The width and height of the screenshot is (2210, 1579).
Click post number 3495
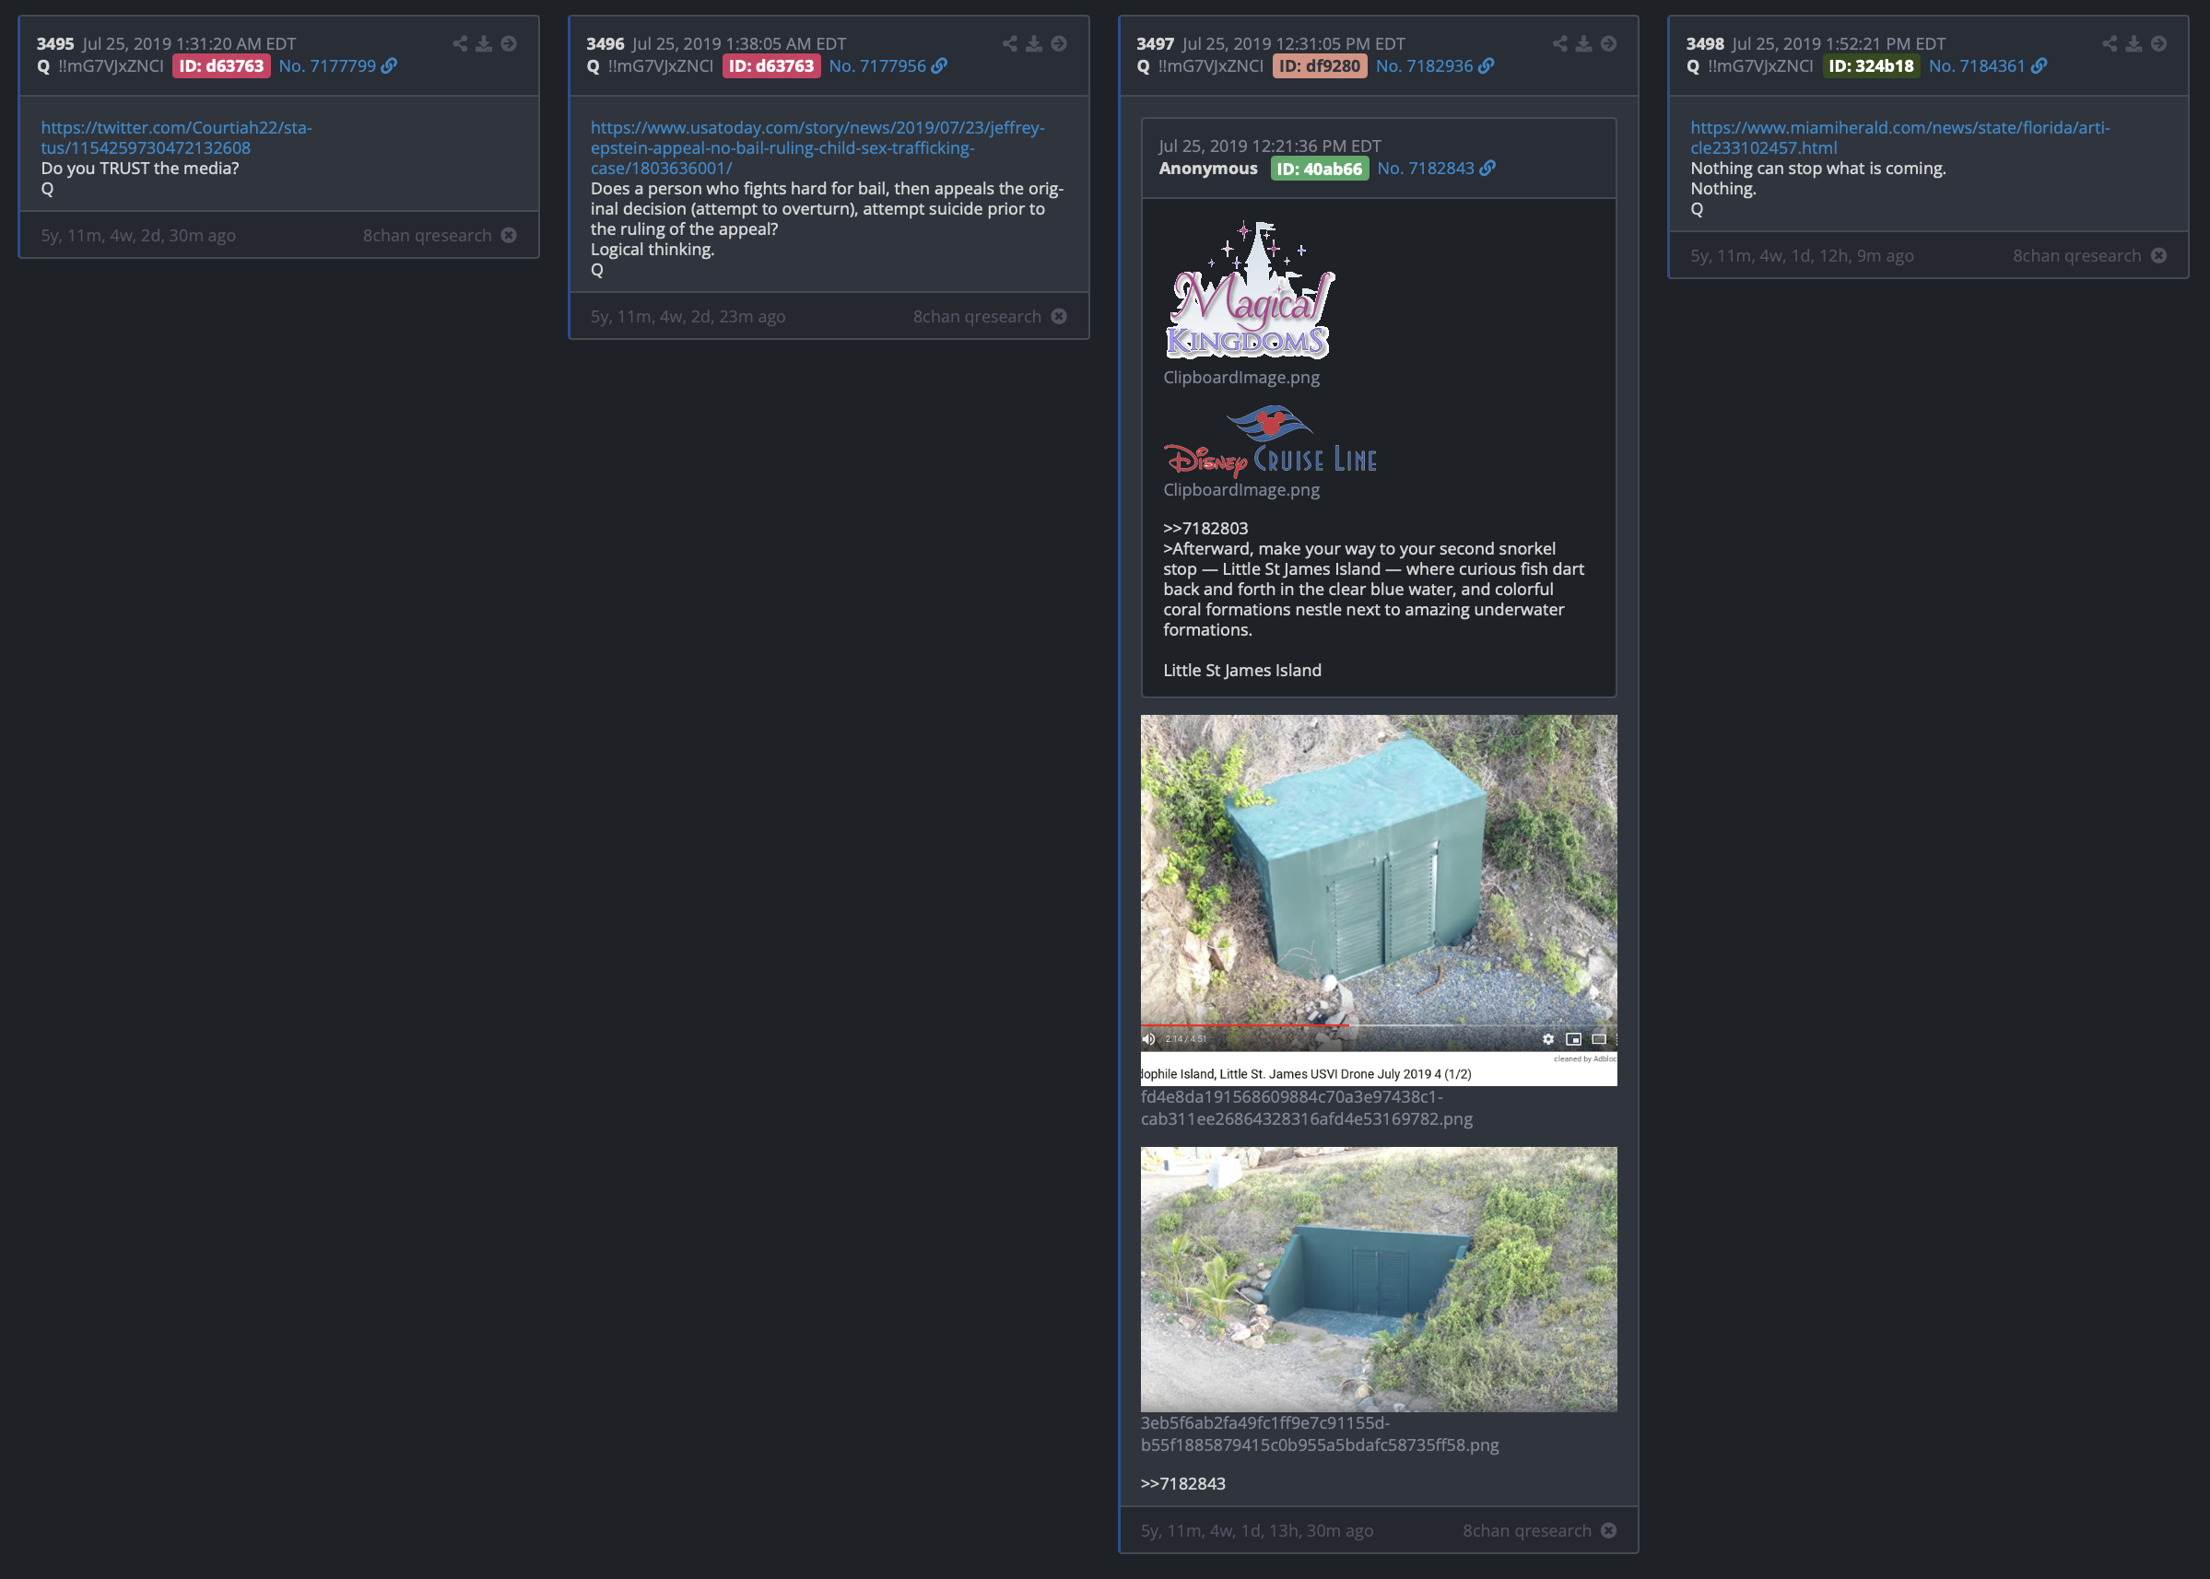point(55,43)
